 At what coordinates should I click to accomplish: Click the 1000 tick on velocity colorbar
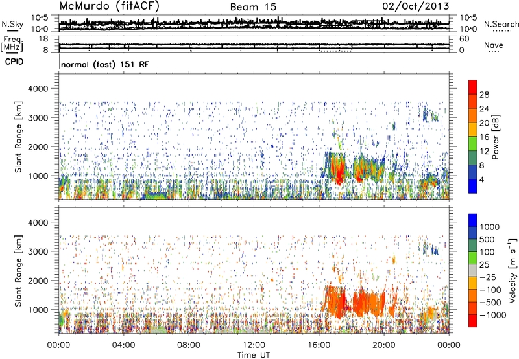(x=490, y=227)
